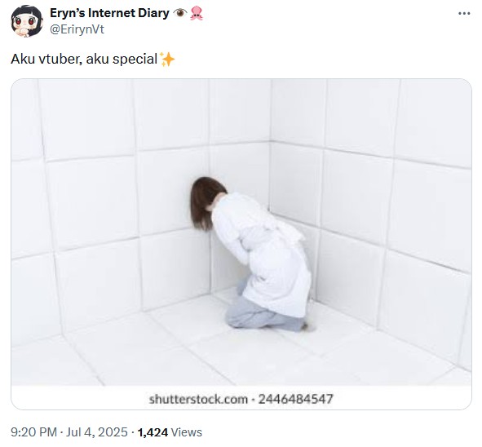This screenshot has width=482, height=447.
Task: Click the eye emoji beside the name
Action: tap(179, 13)
